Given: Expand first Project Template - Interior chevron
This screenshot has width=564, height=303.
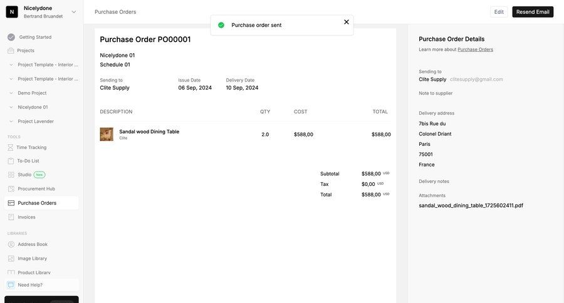Looking at the screenshot, I should point(11,64).
